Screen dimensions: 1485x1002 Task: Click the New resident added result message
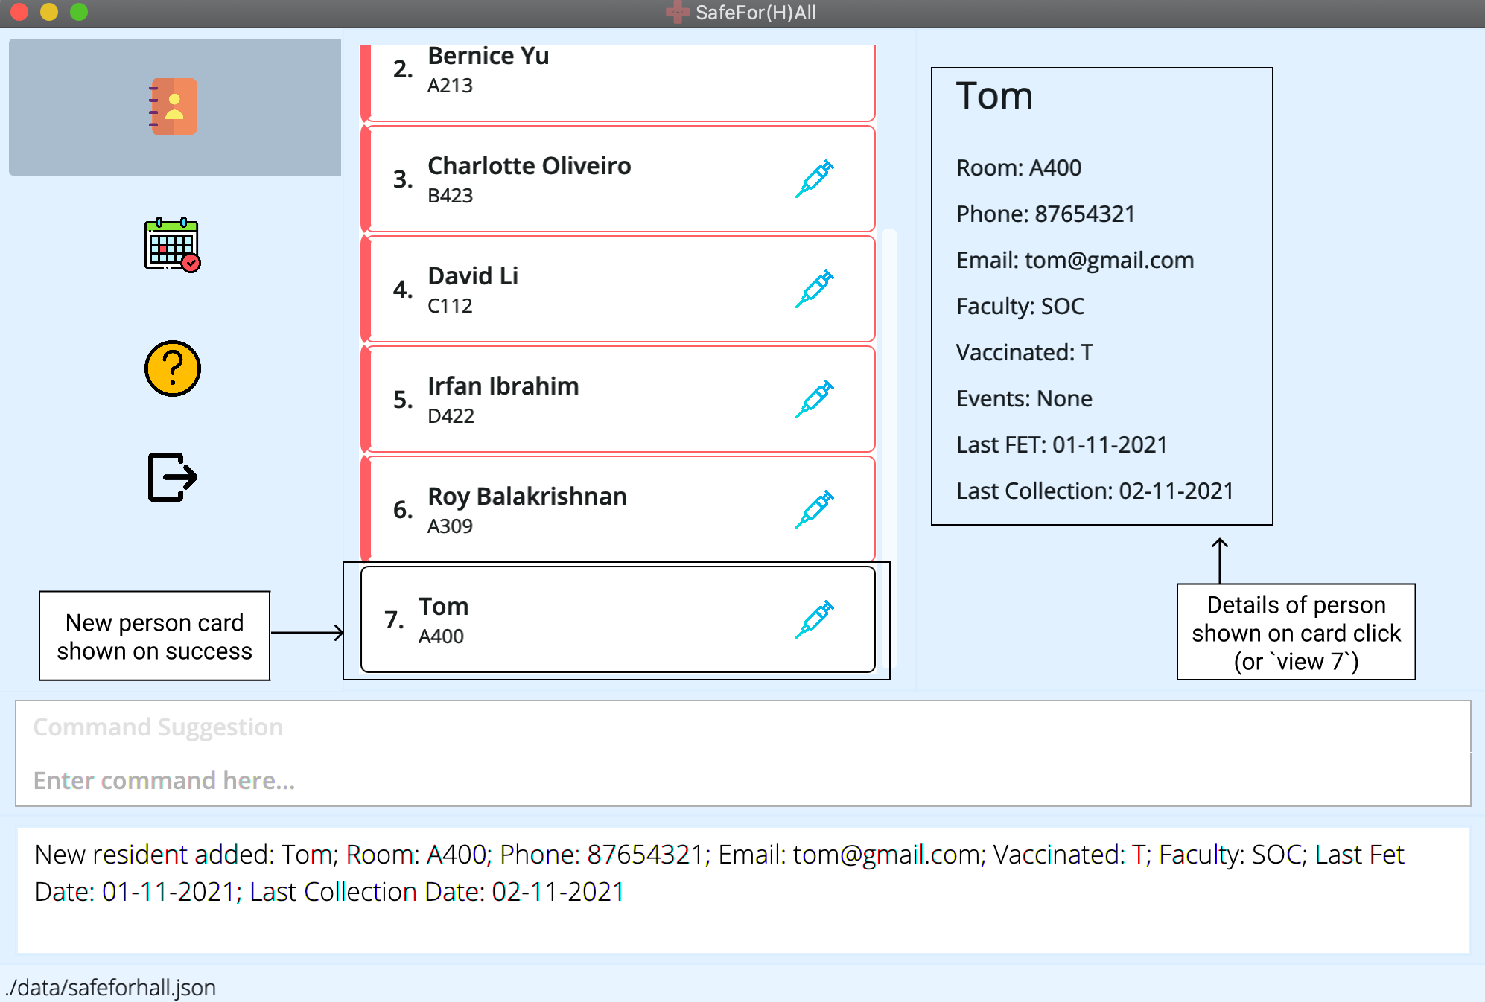(x=719, y=872)
